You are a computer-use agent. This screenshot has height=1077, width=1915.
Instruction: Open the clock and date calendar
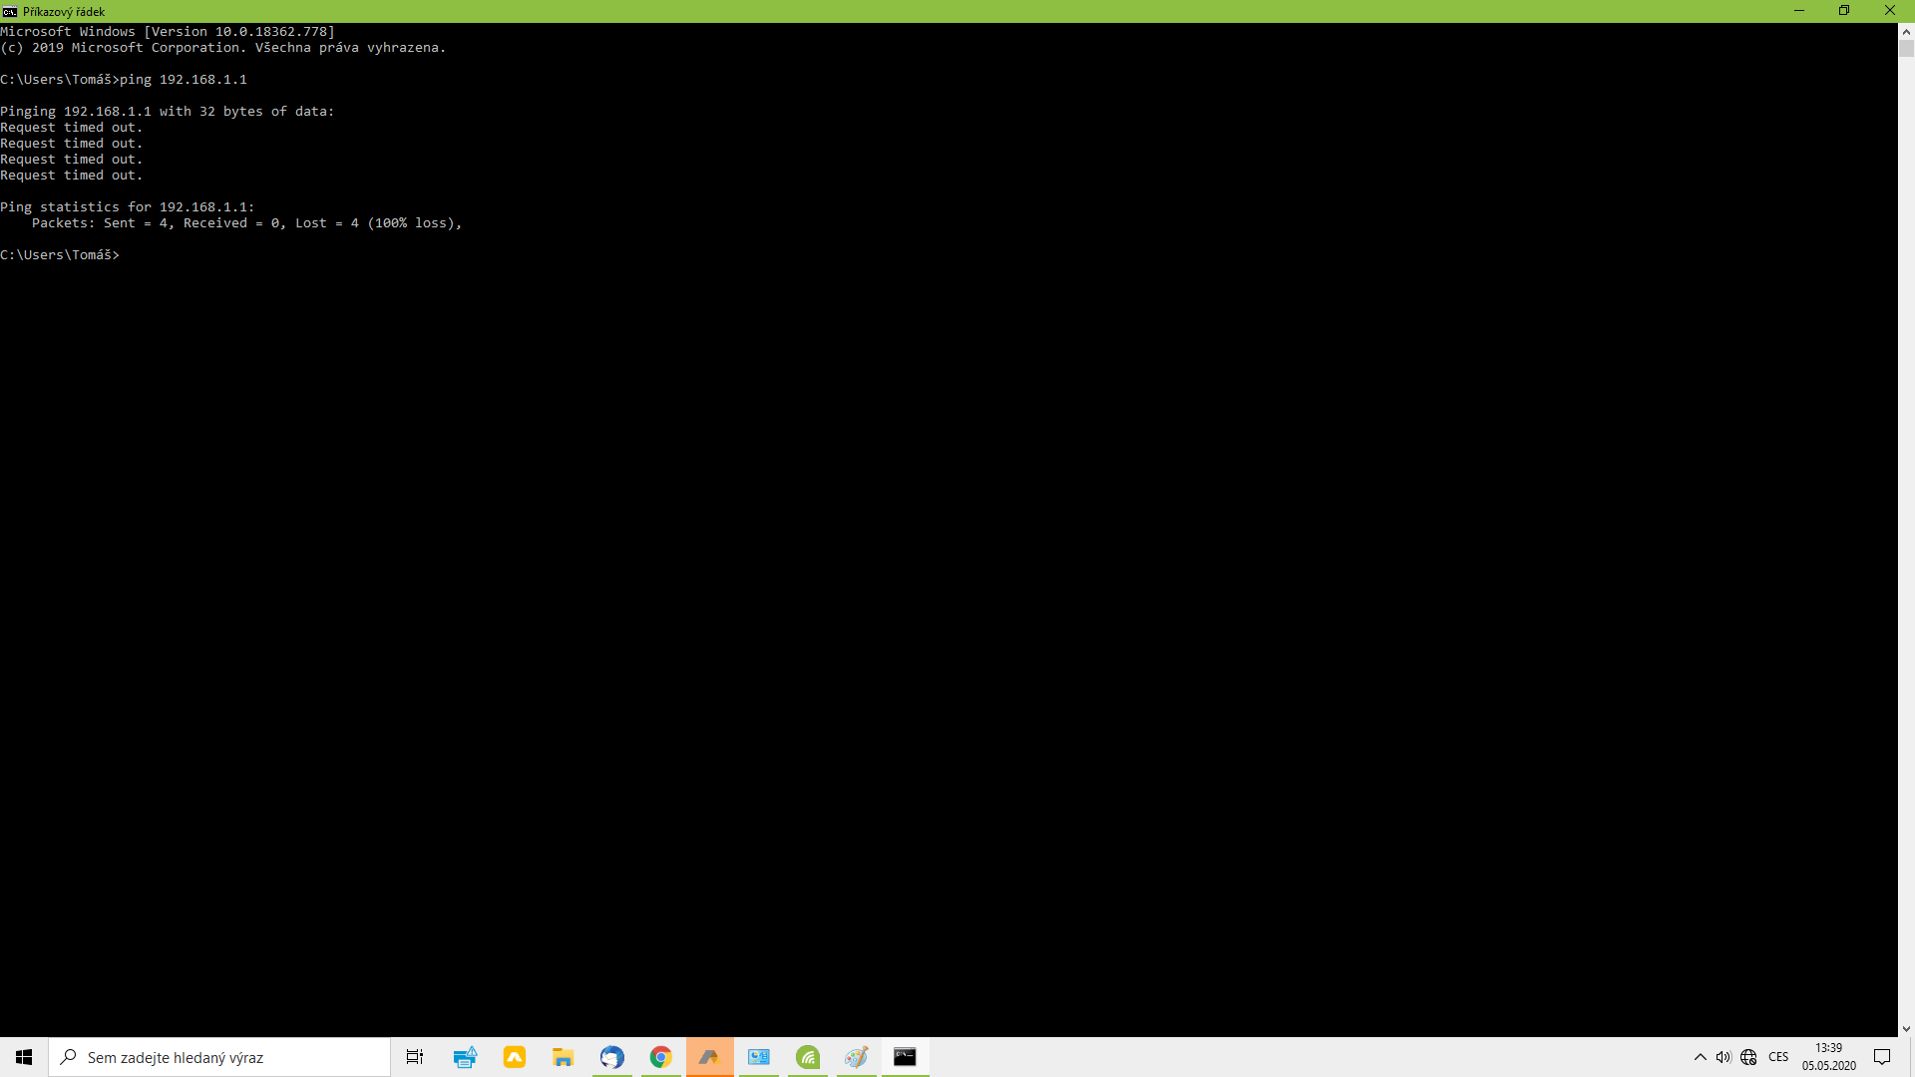tap(1828, 1057)
